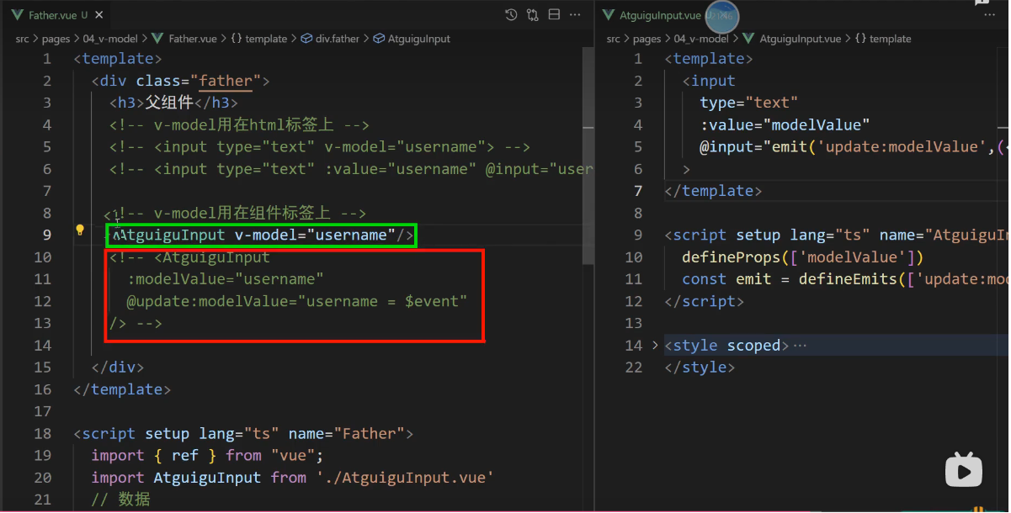
Task: Click closing '</script>' tag on line 12 in the right editor
Action: (x=705, y=301)
